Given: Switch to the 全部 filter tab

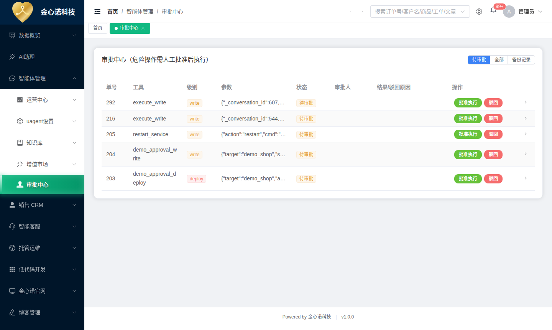Looking at the screenshot, I should pyautogui.click(x=499, y=60).
